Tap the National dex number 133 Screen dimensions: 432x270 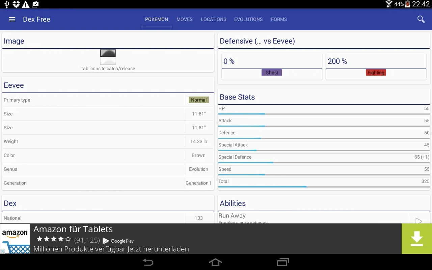[199, 218]
